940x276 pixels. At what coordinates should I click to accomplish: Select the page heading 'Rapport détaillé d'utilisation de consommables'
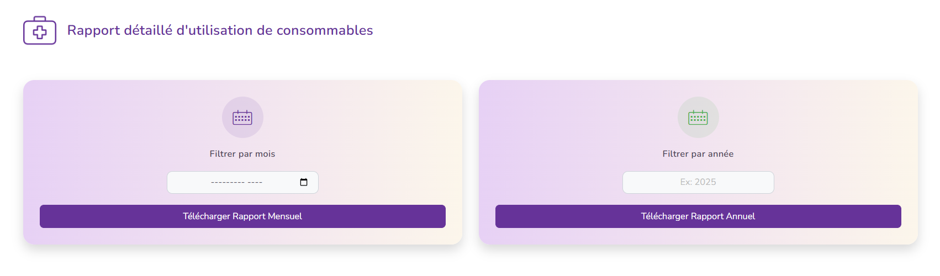[220, 30]
